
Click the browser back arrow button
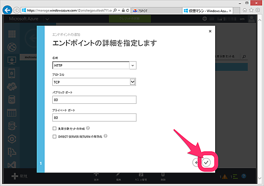click(x=7, y=10)
